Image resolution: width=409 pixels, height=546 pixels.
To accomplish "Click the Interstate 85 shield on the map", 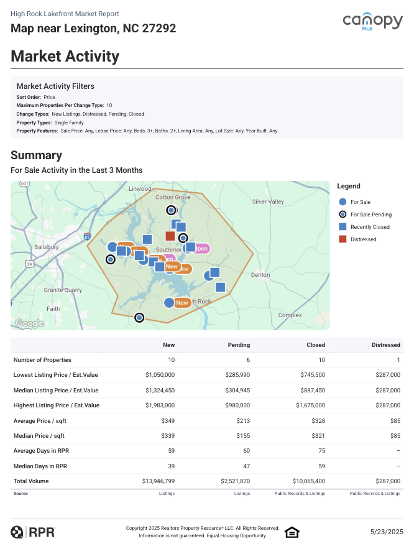I will [x=87, y=237].
